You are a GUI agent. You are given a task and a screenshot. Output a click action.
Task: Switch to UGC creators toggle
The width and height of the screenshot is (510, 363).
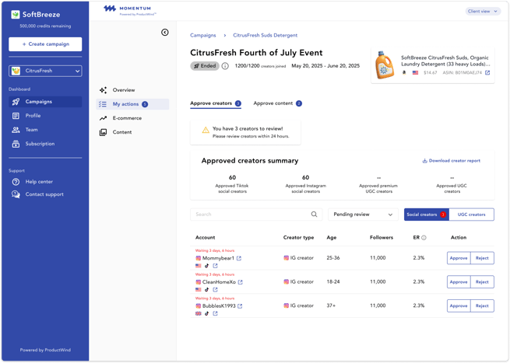(471, 215)
